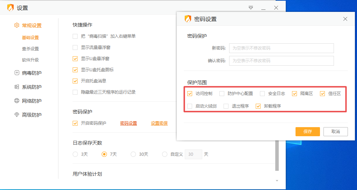Viewport: 357px width, 190px height.
Task: Click the 病毒防护 plus icon in sidebar
Action: 16,73
